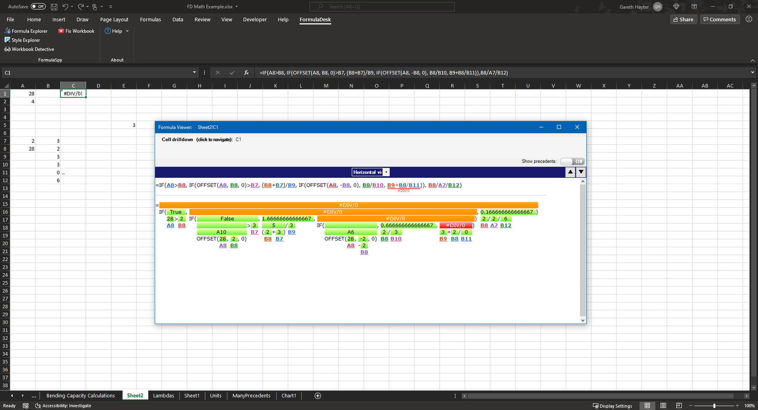This screenshot has width=758, height=410.
Task: Click the FormulaDesk Help icon
Action: 108,31
